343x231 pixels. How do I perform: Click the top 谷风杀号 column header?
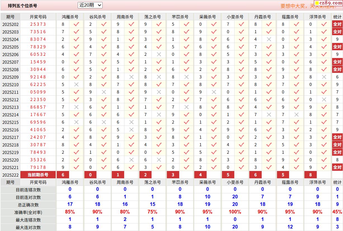[x=97, y=17]
